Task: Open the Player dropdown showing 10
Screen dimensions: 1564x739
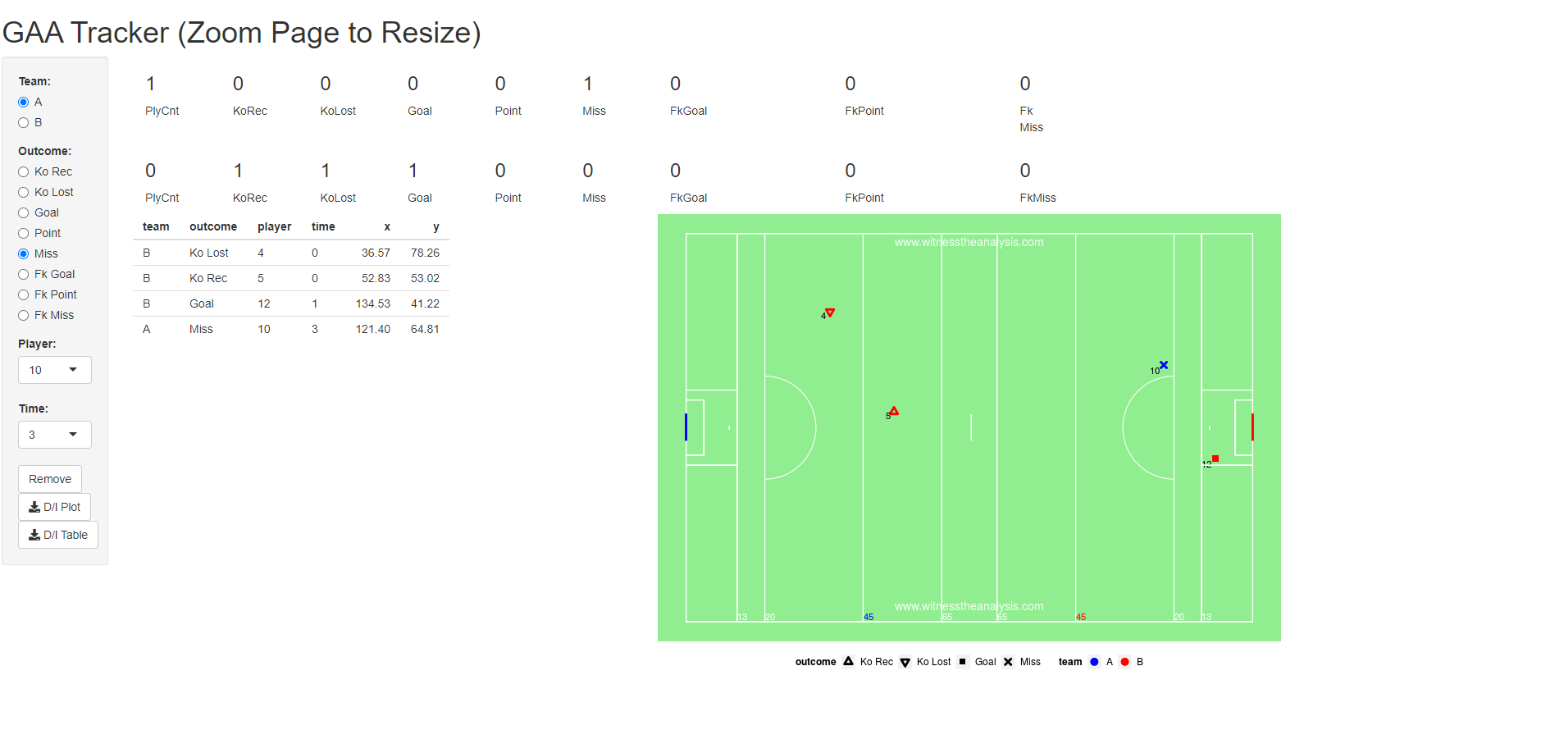Action: (x=55, y=370)
